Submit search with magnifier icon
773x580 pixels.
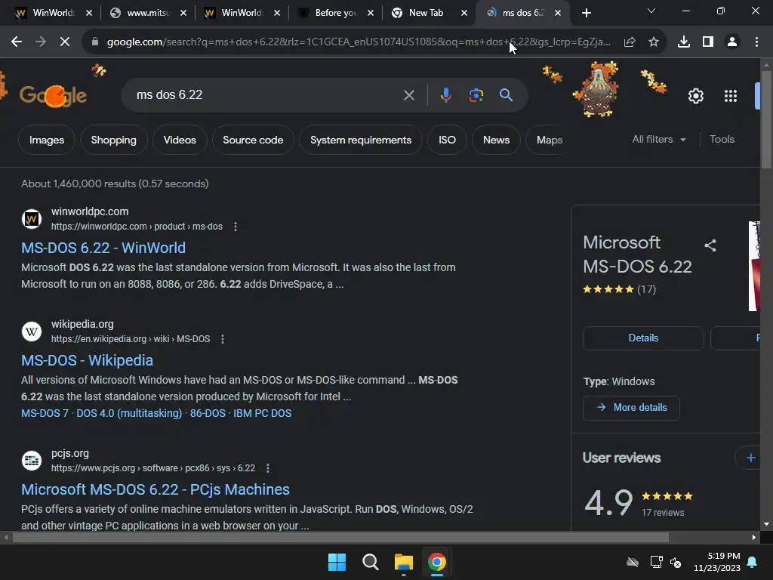coord(507,95)
